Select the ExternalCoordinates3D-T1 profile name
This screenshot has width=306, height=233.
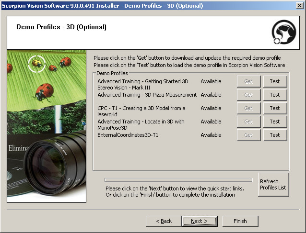point(128,135)
